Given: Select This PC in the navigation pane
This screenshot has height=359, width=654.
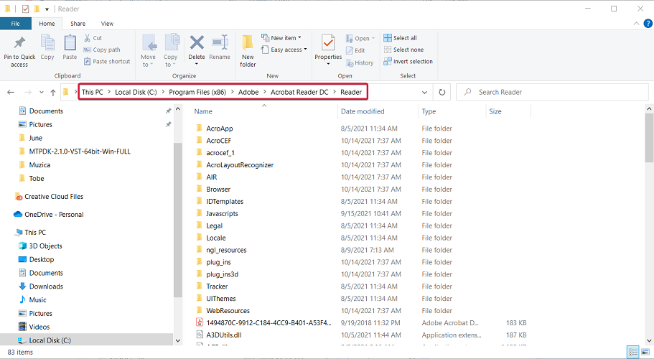Looking at the screenshot, I should [30, 232].
